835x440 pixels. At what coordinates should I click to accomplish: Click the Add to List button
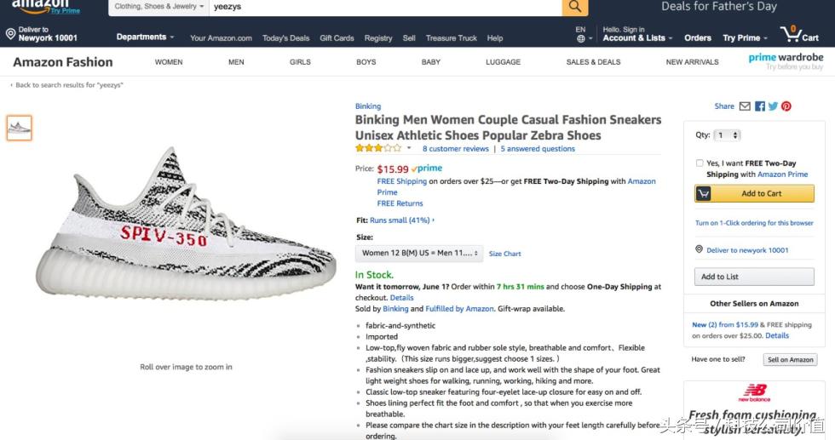(x=720, y=277)
